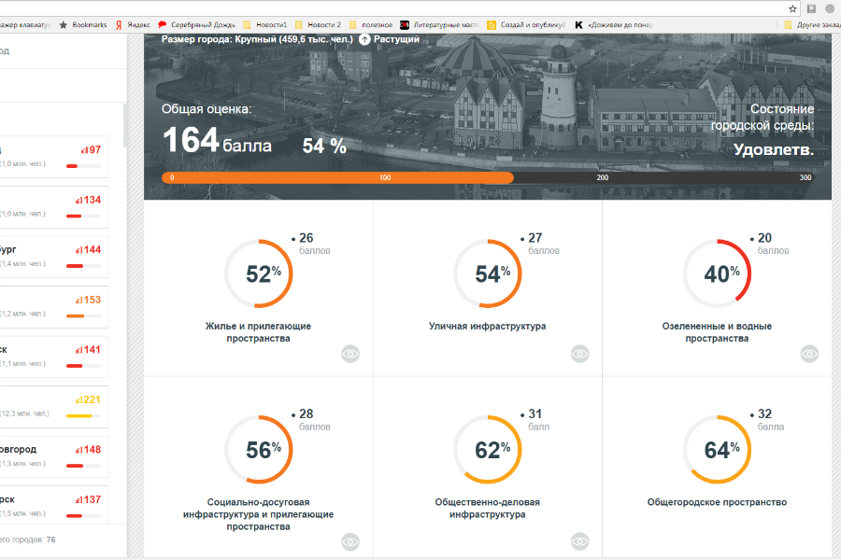Expand the полезное bookmarks folder

371,24
